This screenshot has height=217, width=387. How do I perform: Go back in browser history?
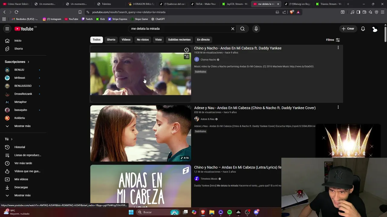click(4, 12)
